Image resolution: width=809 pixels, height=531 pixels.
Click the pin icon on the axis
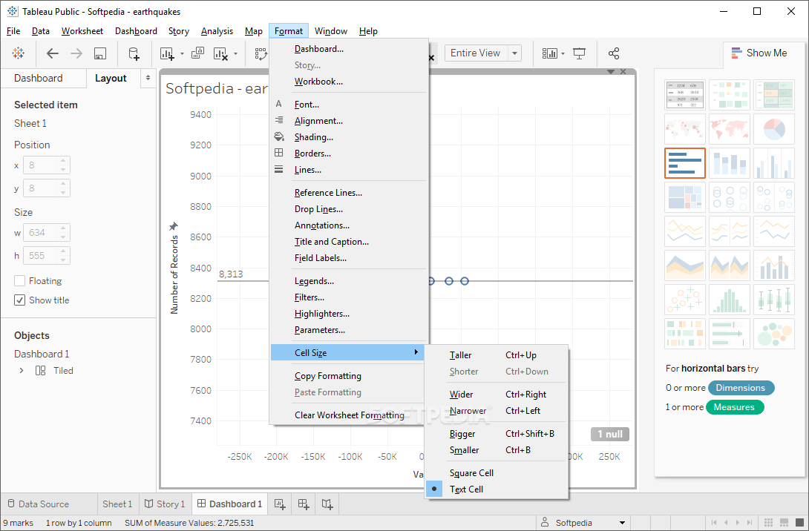(x=174, y=225)
